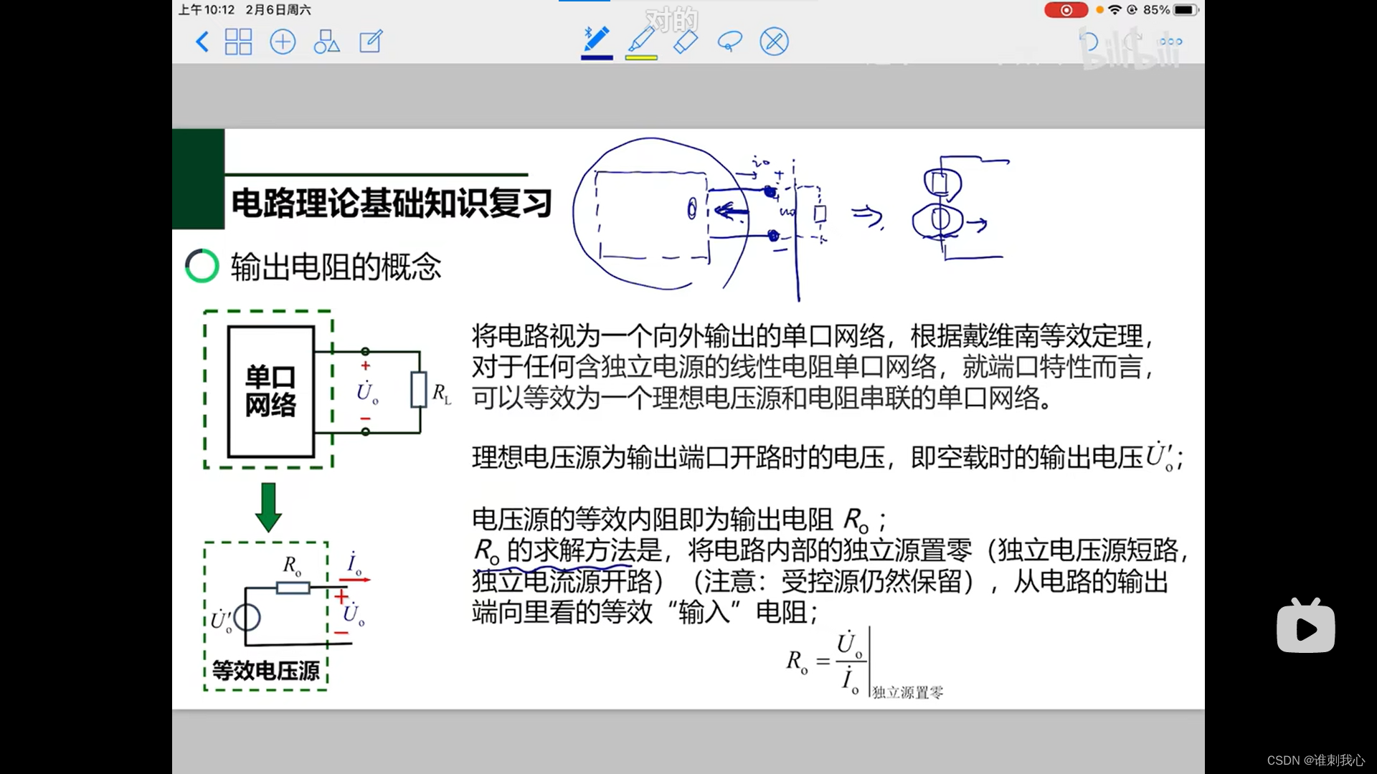Viewport: 1377px width, 774px height.
Task: Open the shapes tool
Action: point(326,42)
